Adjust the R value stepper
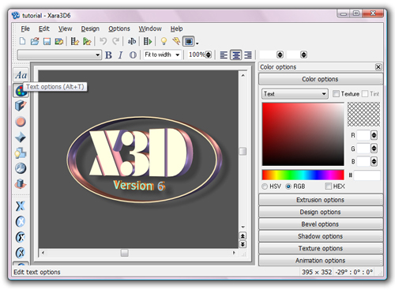395x290 pixels. tap(374, 135)
